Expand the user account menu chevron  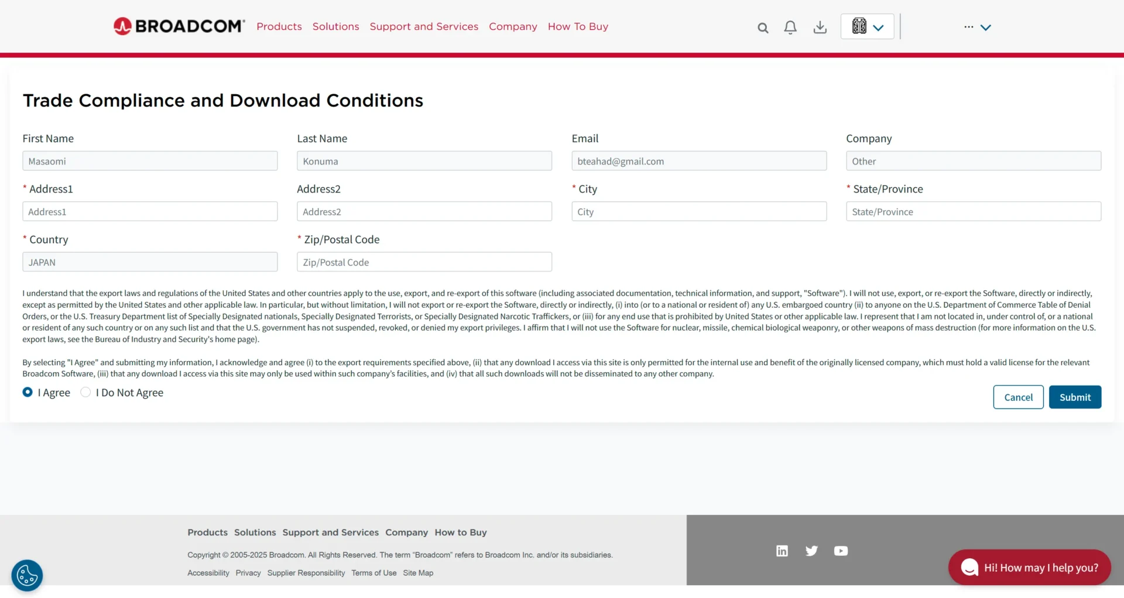[x=986, y=28]
